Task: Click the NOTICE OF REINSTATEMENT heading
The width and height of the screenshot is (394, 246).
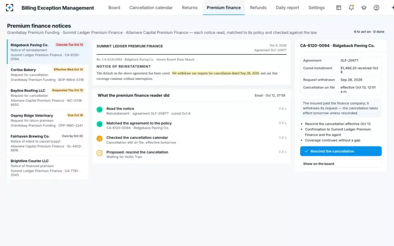Action: coord(123,66)
